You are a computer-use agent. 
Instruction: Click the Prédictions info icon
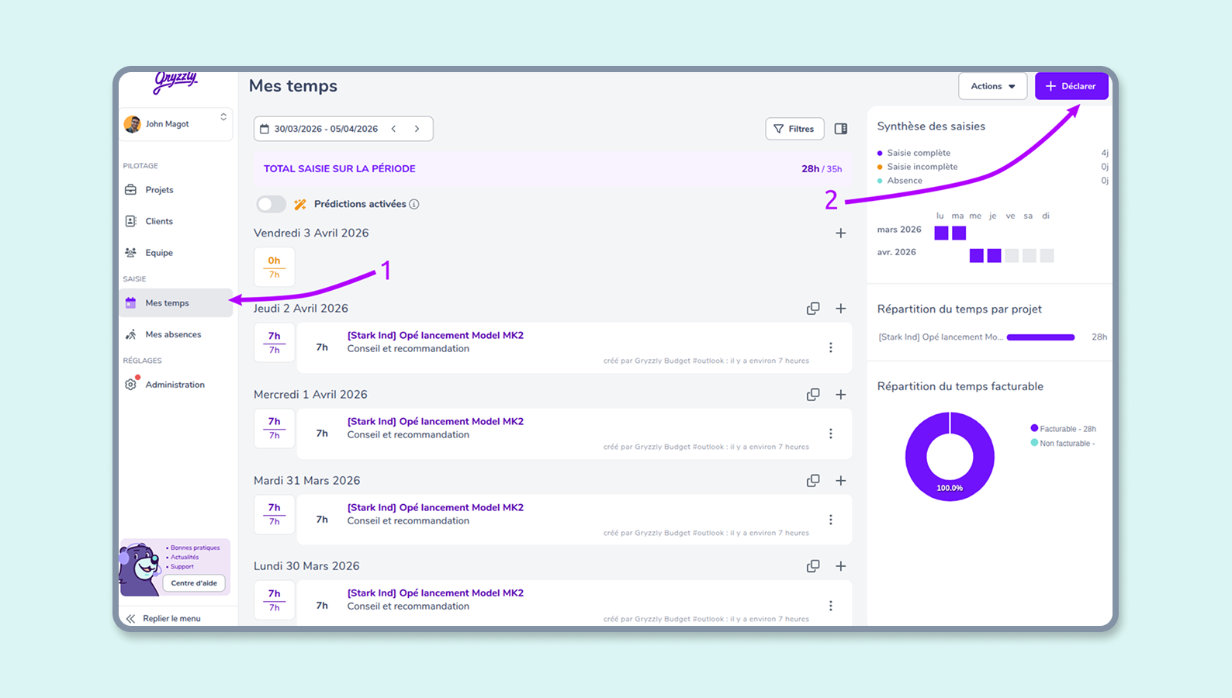pyautogui.click(x=414, y=204)
